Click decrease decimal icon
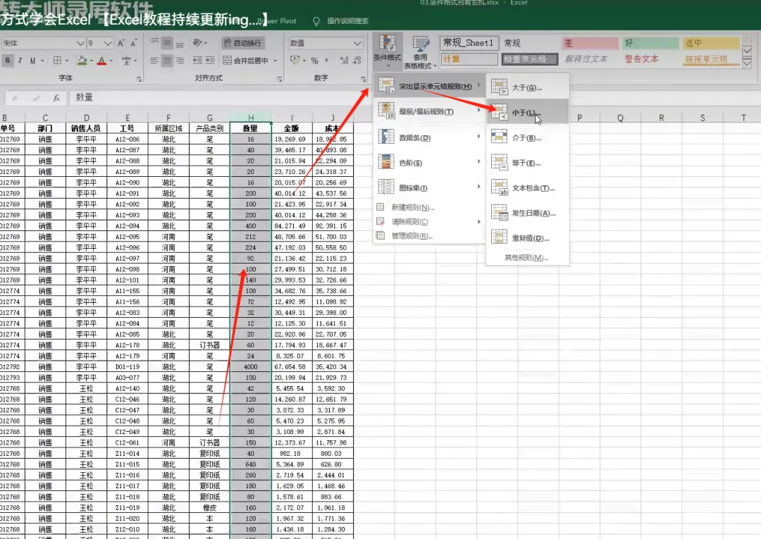The width and height of the screenshot is (761, 539). pyautogui.click(x=357, y=61)
